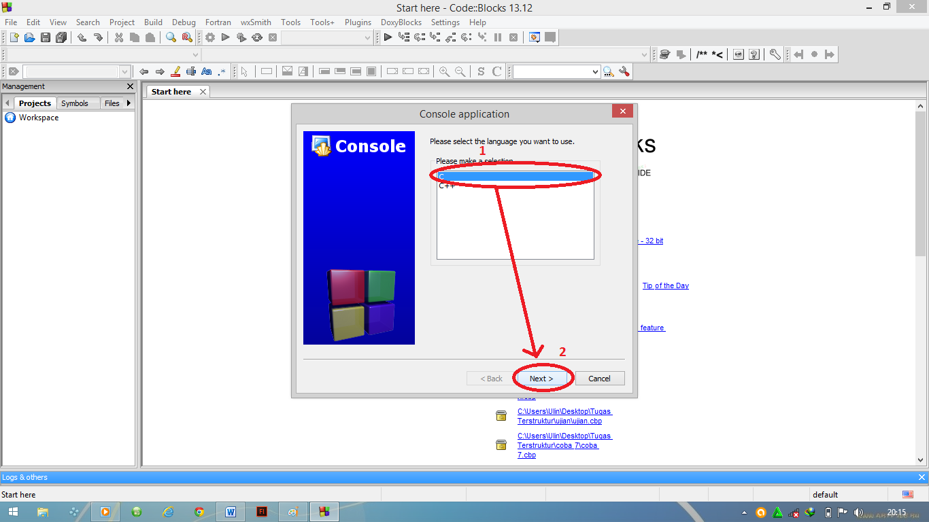The width and height of the screenshot is (929, 522).
Task: Open recent project coba 7.cbp link
Action: point(564,445)
